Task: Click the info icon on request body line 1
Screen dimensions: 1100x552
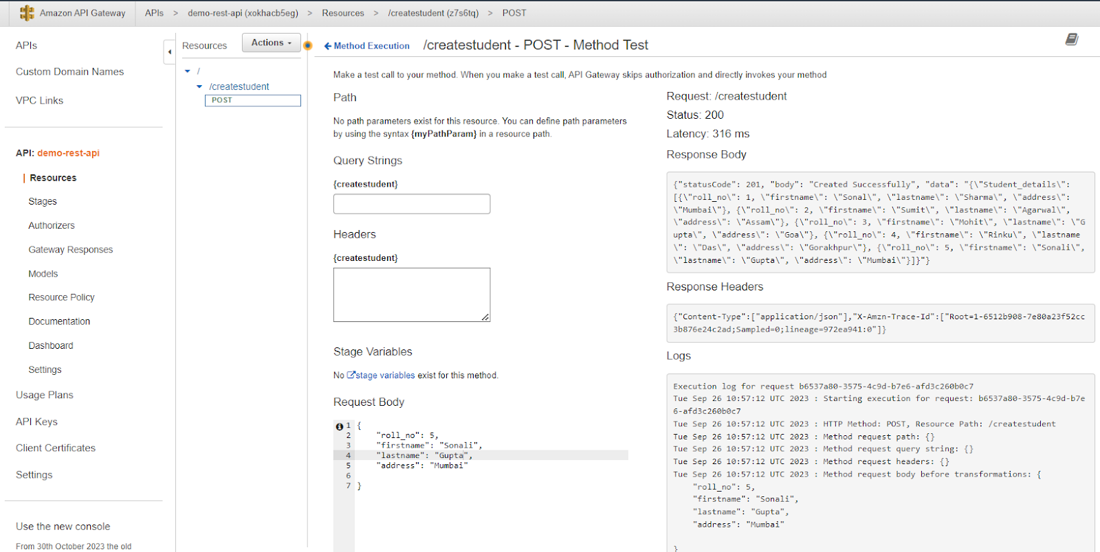Action: click(x=339, y=426)
